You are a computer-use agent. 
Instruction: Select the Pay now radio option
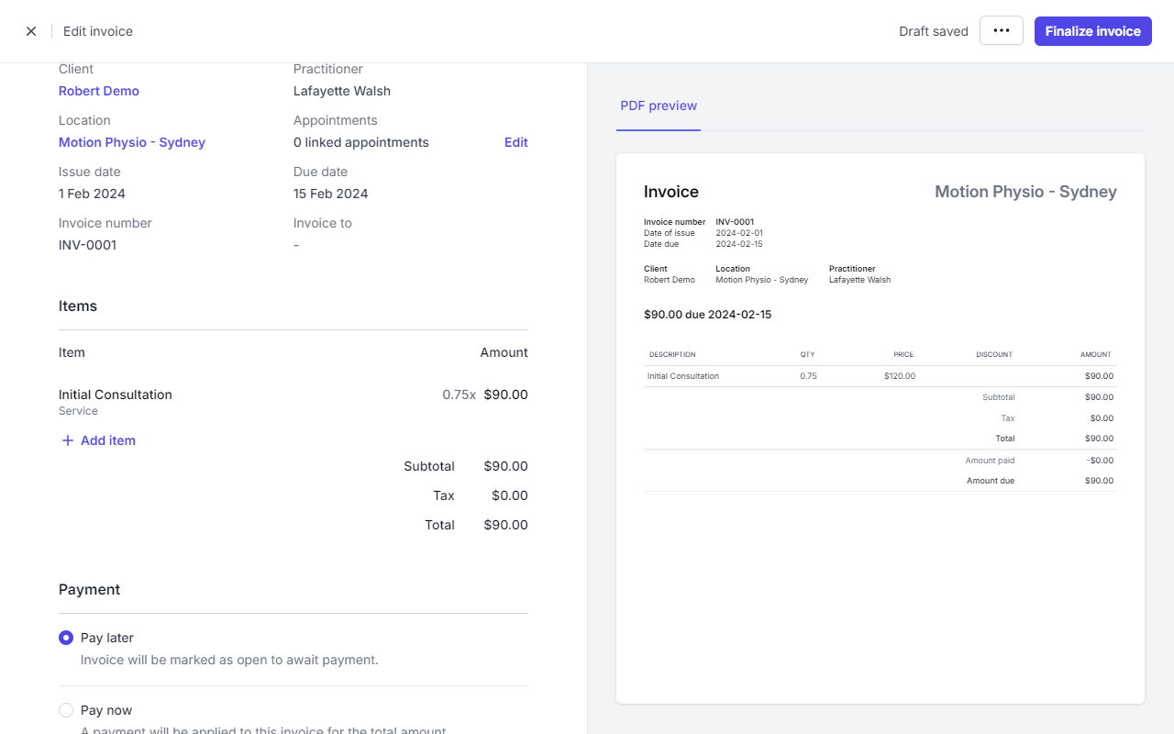[66, 710]
